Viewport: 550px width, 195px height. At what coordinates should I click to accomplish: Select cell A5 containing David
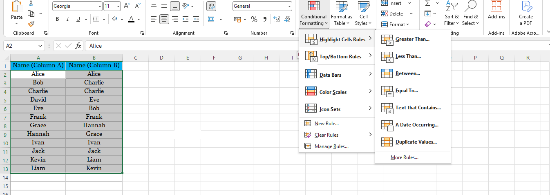[38, 100]
